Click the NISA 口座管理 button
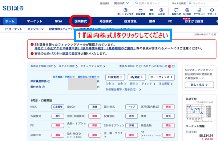Viewport: 218px width, 141px height. (58, 107)
